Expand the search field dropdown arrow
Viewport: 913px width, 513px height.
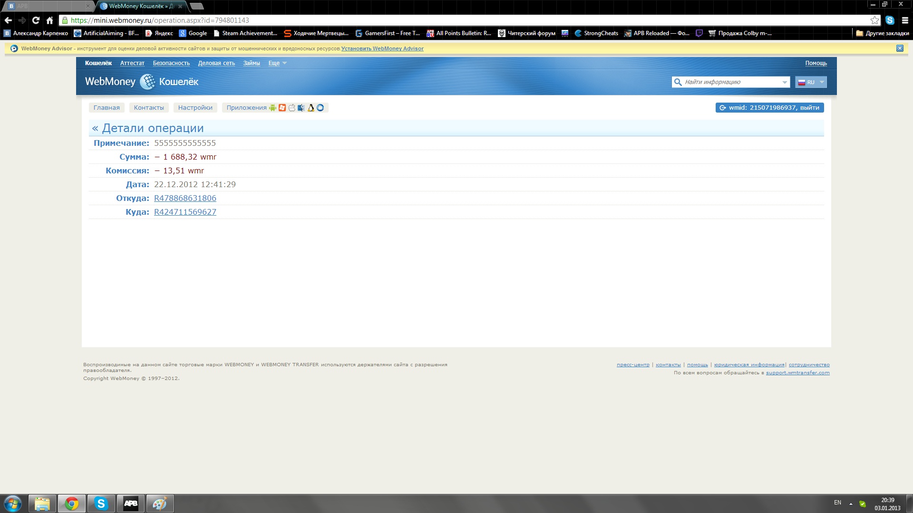(784, 82)
